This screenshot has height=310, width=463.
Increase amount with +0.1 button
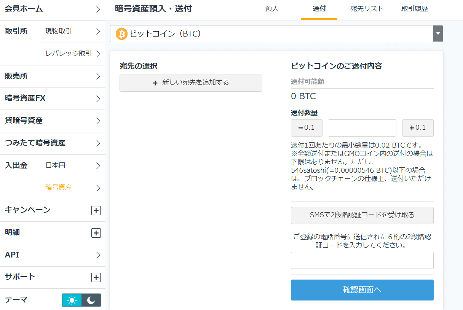click(418, 128)
